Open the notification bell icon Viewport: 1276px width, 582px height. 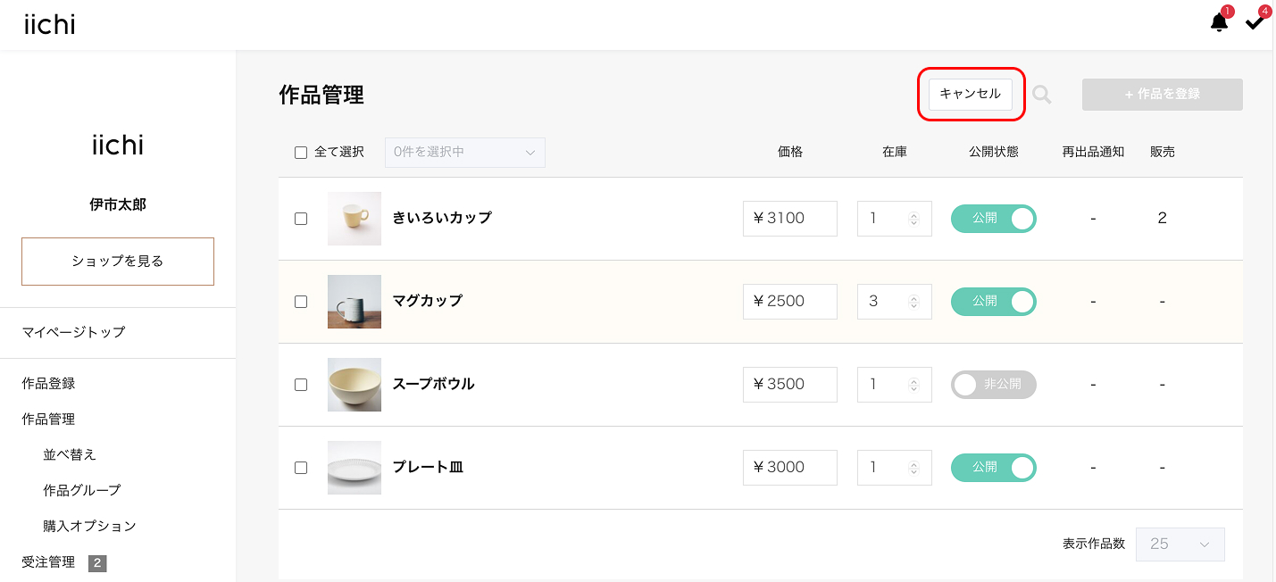(x=1219, y=22)
